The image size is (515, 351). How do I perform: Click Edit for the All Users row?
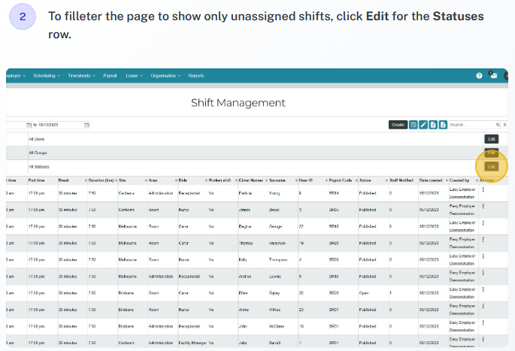[492, 139]
